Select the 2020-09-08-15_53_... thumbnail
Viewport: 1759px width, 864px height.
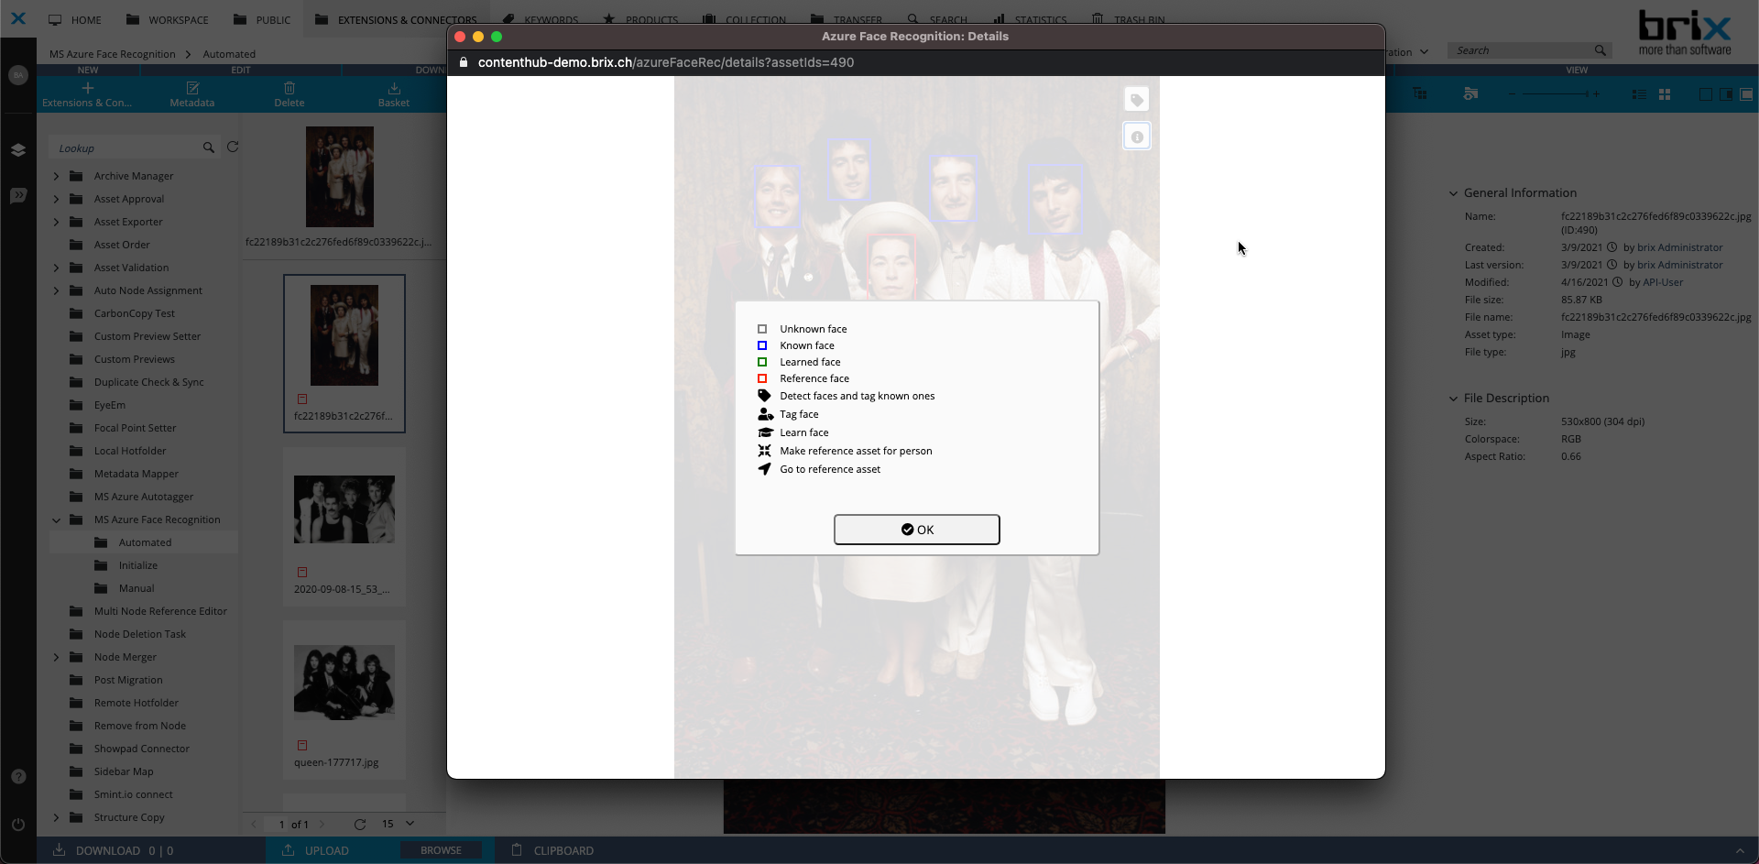tap(344, 509)
